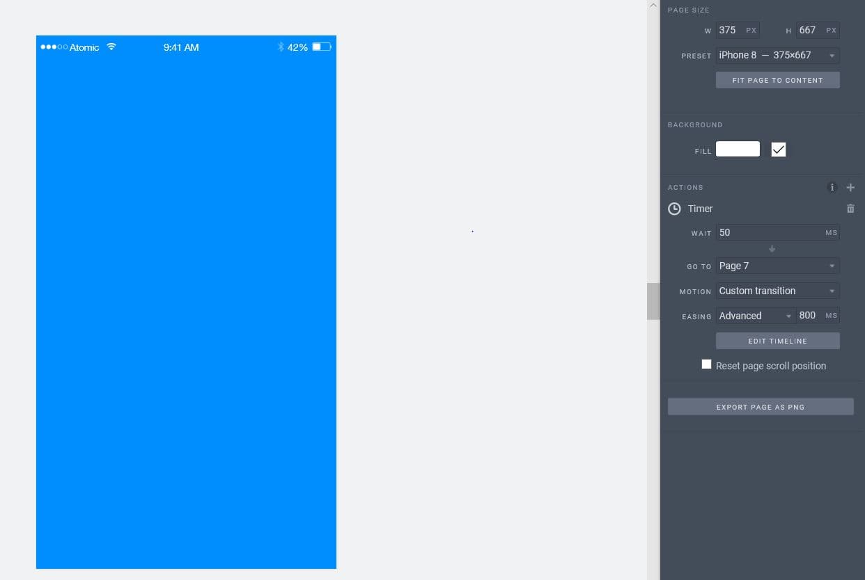Image resolution: width=865 pixels, height=580 pixels.
Task: Click the Timer clock icon
Action: click(674, 209)
